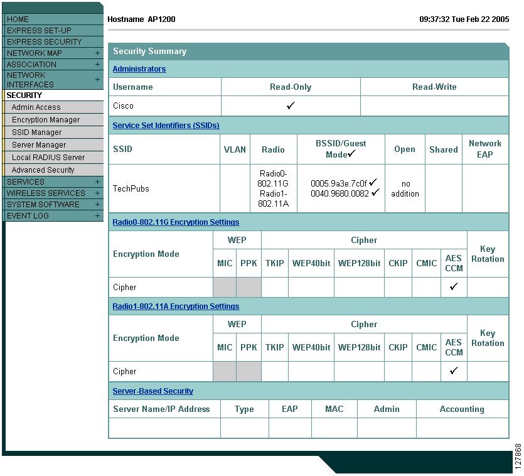Open Radio1-802.11A Encryption Settings link
Viewport: 524px width, 476px height.
tap(176, 306)
